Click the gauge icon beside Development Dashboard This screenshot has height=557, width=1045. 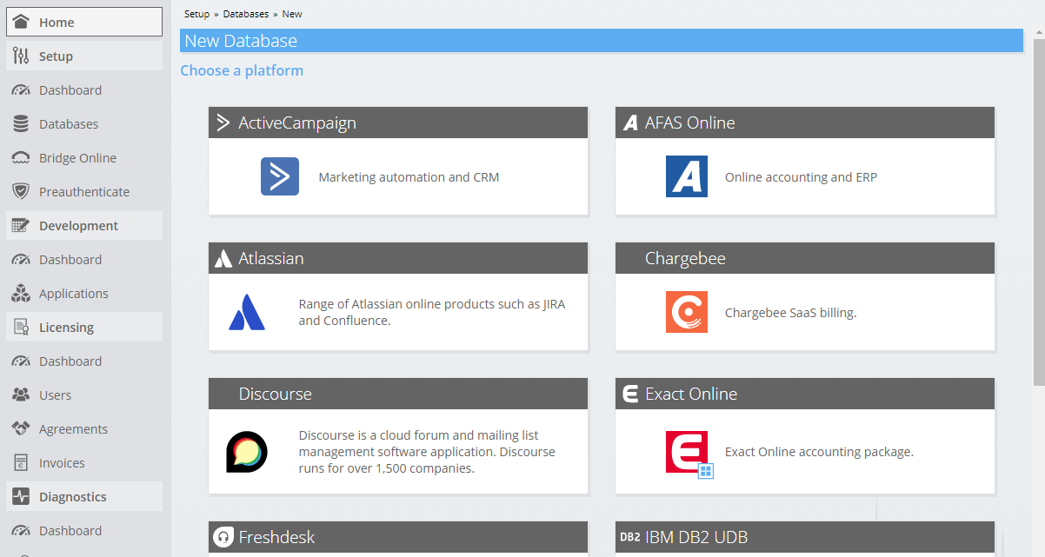(21, 260)
